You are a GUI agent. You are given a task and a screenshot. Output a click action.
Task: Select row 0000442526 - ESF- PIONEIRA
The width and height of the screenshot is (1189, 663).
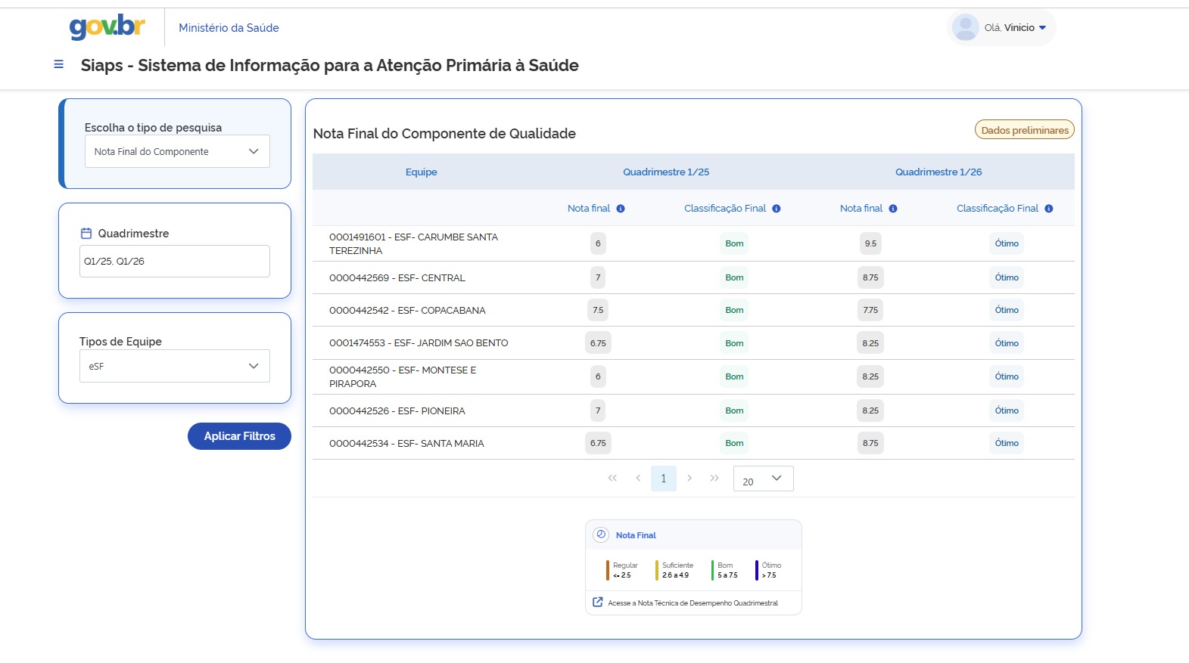[693, 411]
